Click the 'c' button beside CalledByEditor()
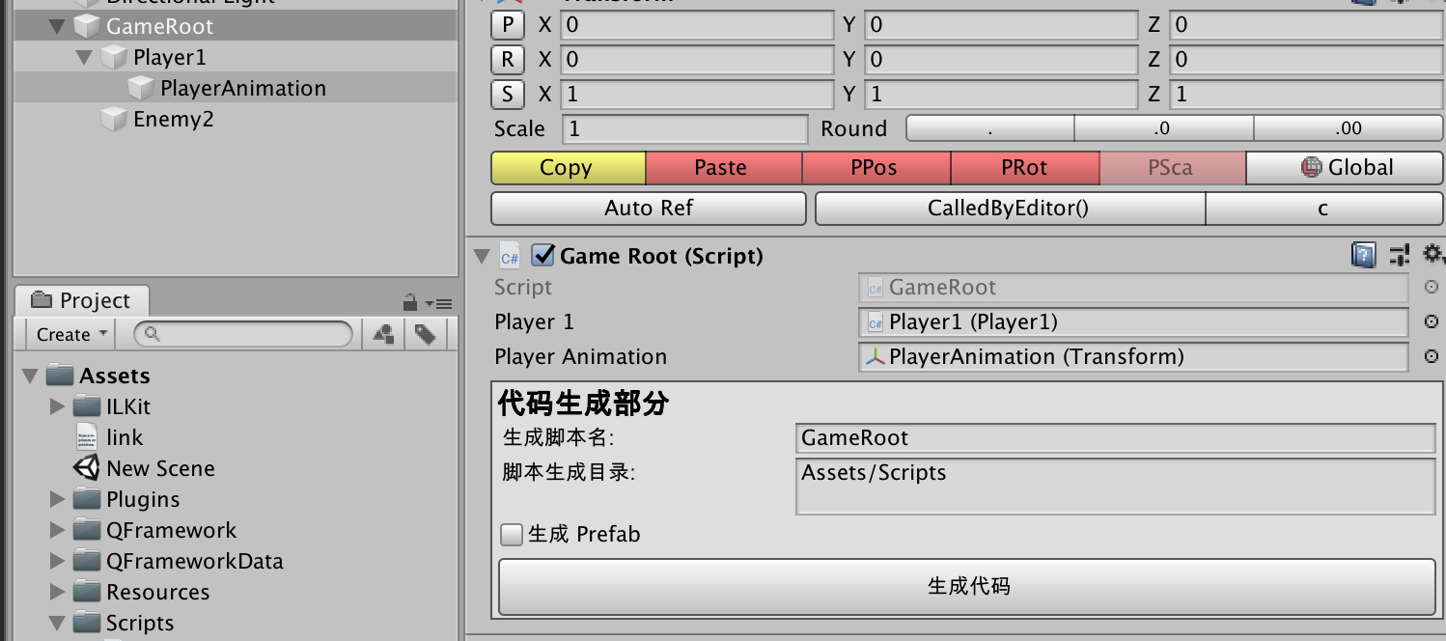The image size is (1446, 641). point(1324,209)
